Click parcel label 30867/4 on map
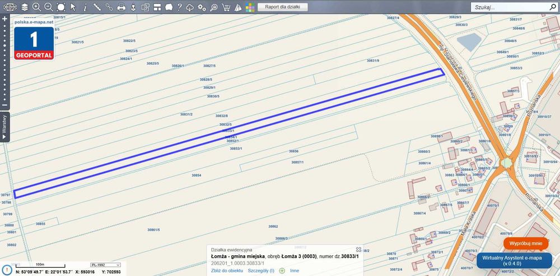Image resolution: width=560 pixels, height=276 pixels. pyautogui.click(x=419, y=213)
